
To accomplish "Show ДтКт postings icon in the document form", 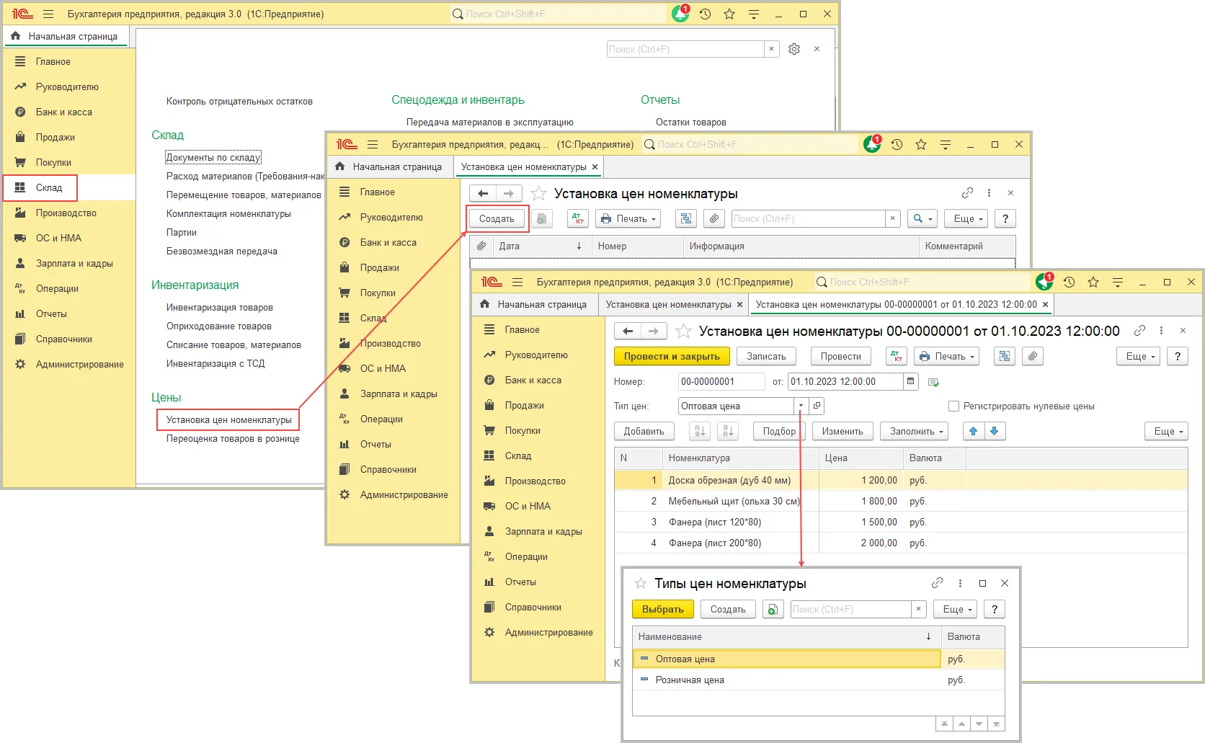I will tap(897, 356).
